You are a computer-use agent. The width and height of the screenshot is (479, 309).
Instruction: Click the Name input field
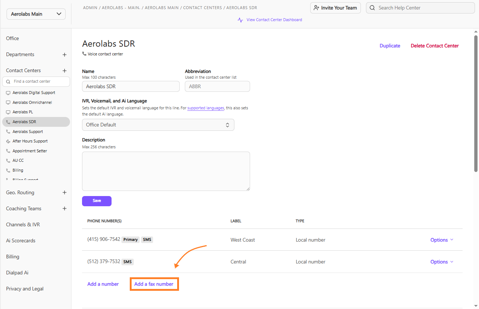pyautogui.click(x=131, y=86)
